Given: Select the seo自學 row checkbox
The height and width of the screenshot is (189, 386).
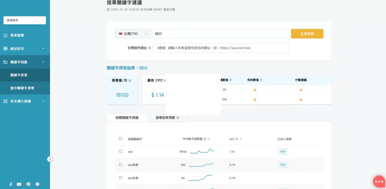Looking at the screenshot, I should pyautogui.click(x=120, y=178).
